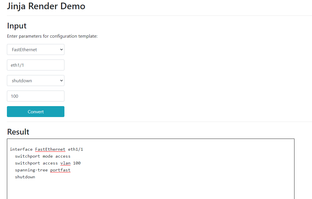Click the "Jinja Render Demo" page title

[x=46, y=6]
